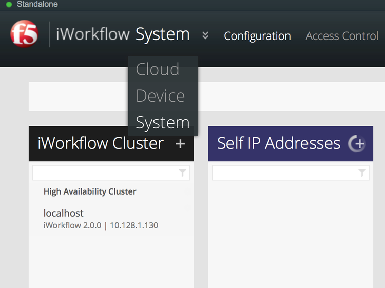Click the iWorkflow System title

pos(123,35)
